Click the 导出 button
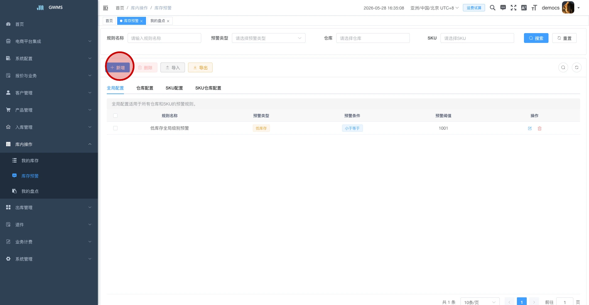The height and width of the screenshot is (305, 589). [x=200, y=67]
